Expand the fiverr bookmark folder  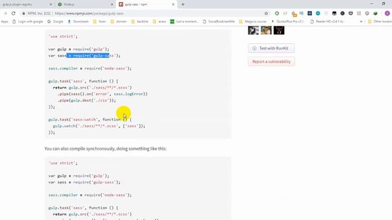[99, 21]
